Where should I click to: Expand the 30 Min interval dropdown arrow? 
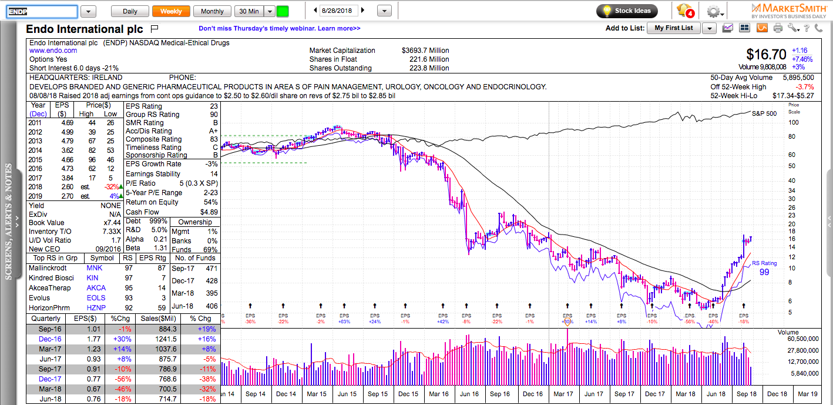pyautogui.click(x=270, y=11)
